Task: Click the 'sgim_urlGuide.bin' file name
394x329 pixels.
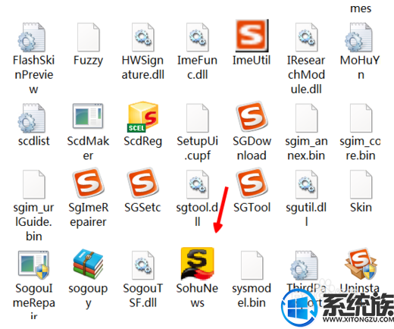Action: (33, 222)
